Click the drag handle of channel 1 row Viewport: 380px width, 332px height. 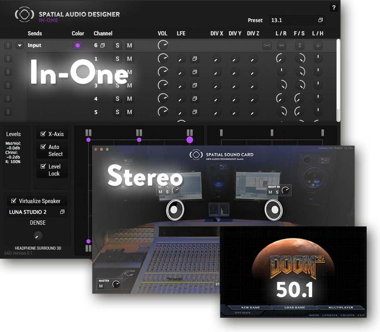pos(8,59)
